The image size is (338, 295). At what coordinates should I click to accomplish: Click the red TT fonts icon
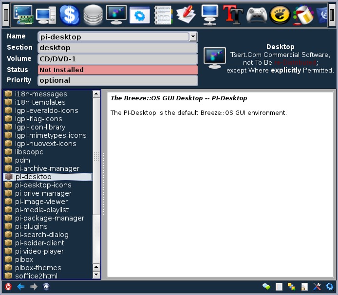pos(233,15)
